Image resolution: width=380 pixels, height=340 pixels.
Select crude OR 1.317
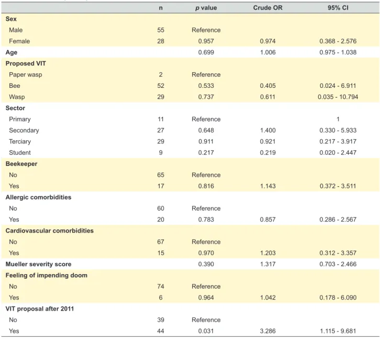pyautogui.click(x=268, y=264)
